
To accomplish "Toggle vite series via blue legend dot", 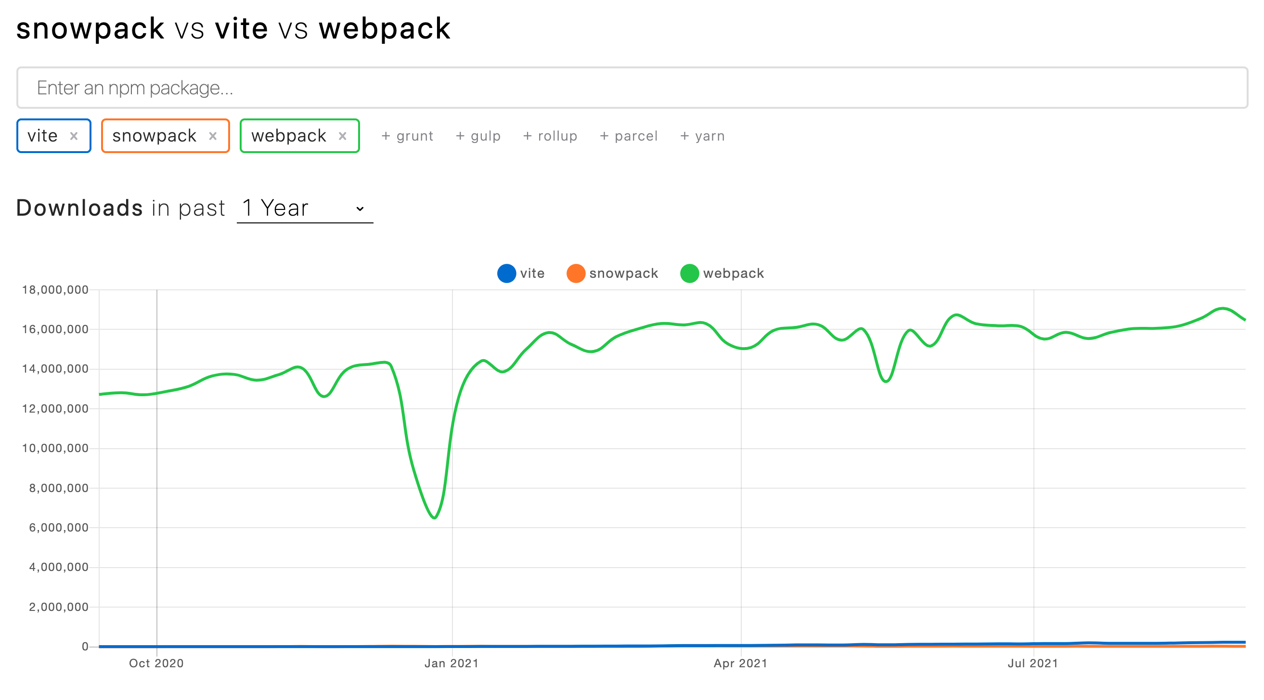I will coord(506,273).
